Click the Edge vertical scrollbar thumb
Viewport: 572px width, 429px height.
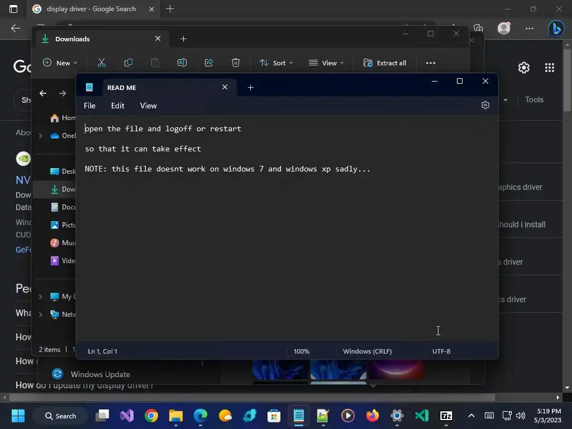[567, 79]
